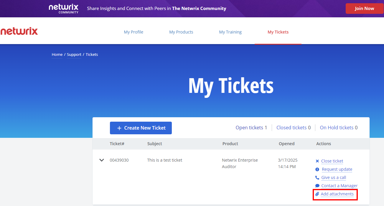Show Closed tickets filter
The height and width of the screenshot is (206, 384).
(293, 128)
